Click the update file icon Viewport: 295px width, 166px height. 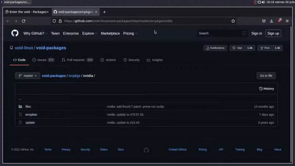(20, 123)
